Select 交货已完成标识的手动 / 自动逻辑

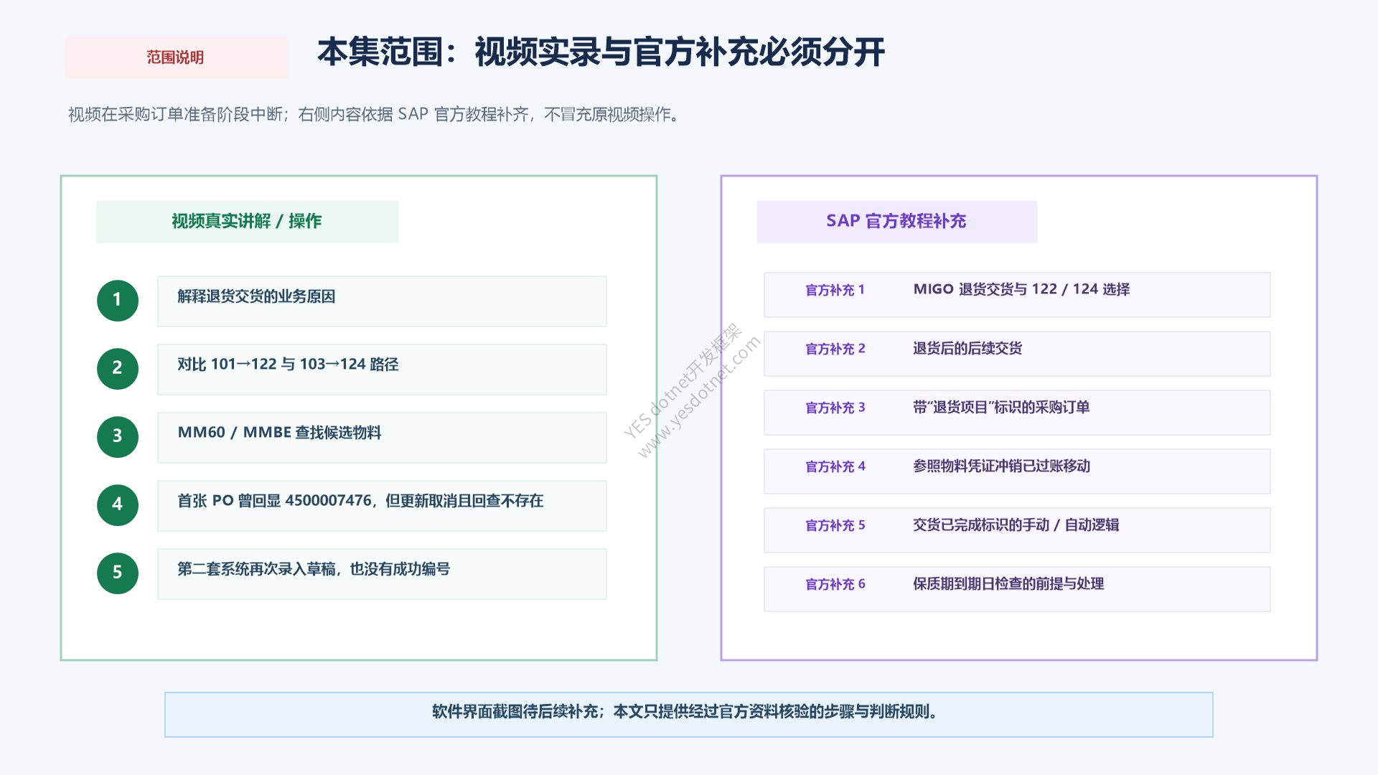pyautogui.click(x=1016, y=525)
